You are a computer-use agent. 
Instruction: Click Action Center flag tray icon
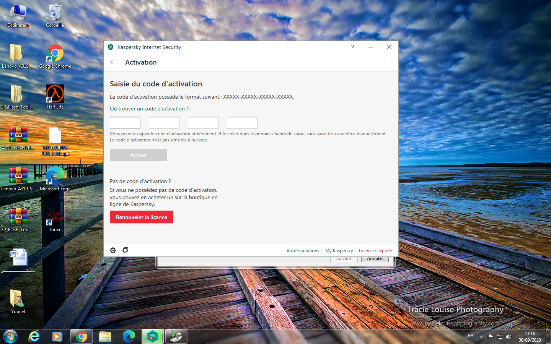[490, 337]
